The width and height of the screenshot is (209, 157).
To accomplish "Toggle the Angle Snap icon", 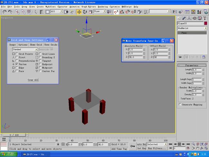I will tap(122, 12).
